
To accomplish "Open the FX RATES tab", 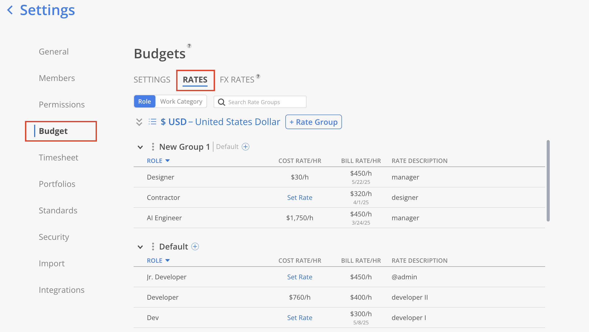I will point(237,80).
